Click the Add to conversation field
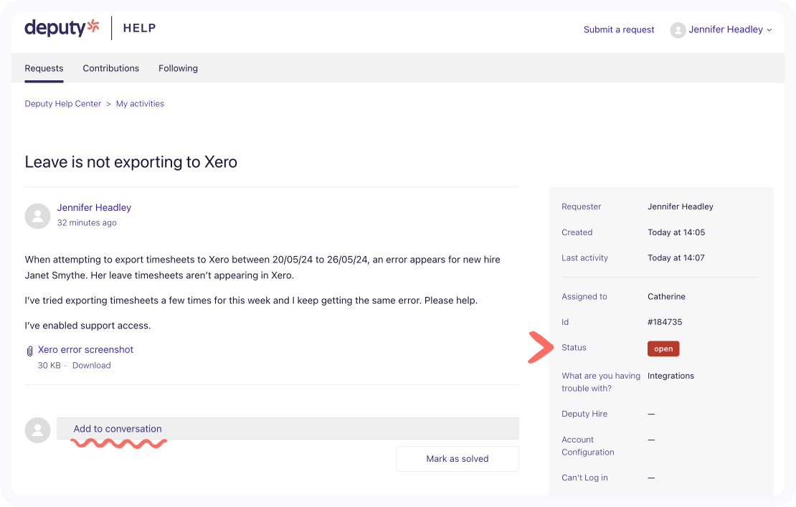Viewport: 796px width, 507px height. coord(288,429)
